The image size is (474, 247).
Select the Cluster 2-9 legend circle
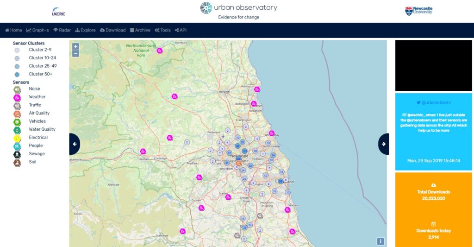[17, 50]
